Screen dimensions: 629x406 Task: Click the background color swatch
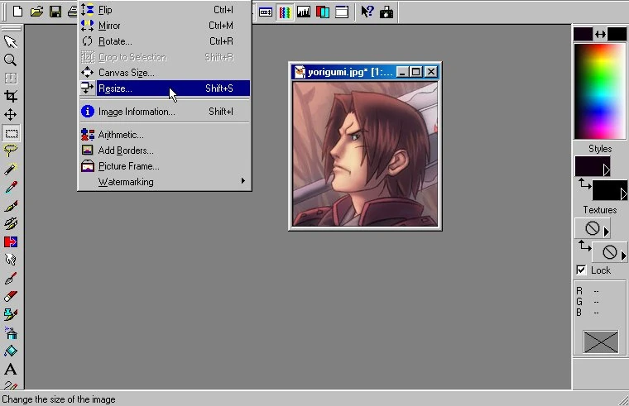tap(617, 34)
